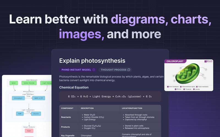Image resolution: width=220 pixels, height=137 pixels.
Task: Click 'Carbon Dioxide (CO₂)' bullet item
Action: tap(94, 117)
